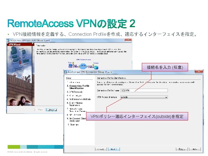Select step 7 Network Name Resolution Servers

(x=77, y=110)
